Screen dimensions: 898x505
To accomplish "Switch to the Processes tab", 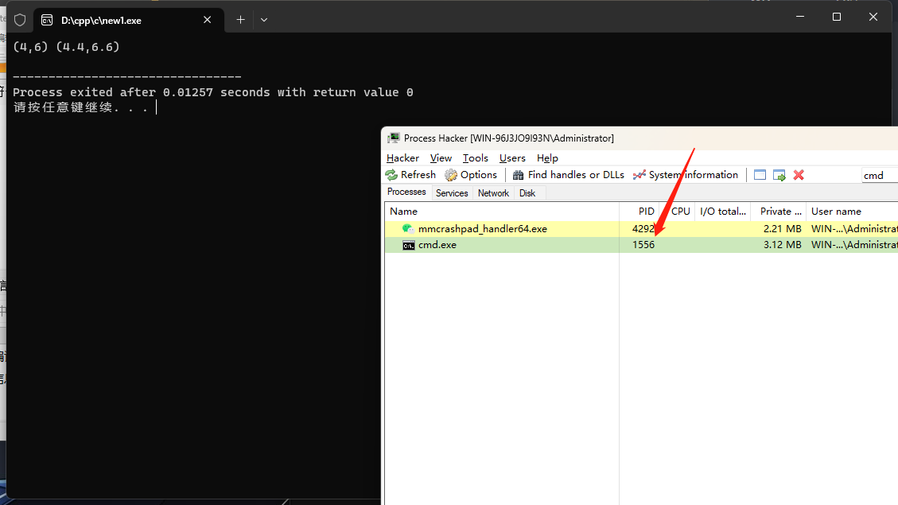I will pyautogui.click(x=406, y=192).
